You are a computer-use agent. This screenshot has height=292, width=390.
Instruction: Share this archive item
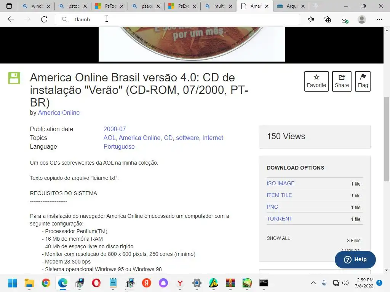[x=342, y=81]
